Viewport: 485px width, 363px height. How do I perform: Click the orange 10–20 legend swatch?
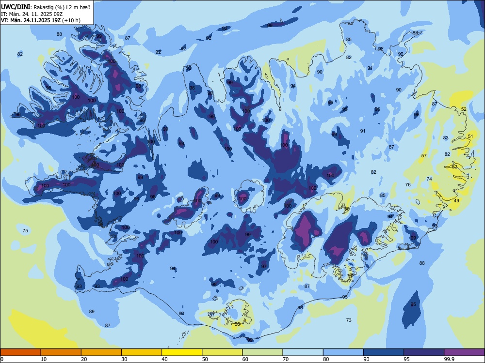61,352
